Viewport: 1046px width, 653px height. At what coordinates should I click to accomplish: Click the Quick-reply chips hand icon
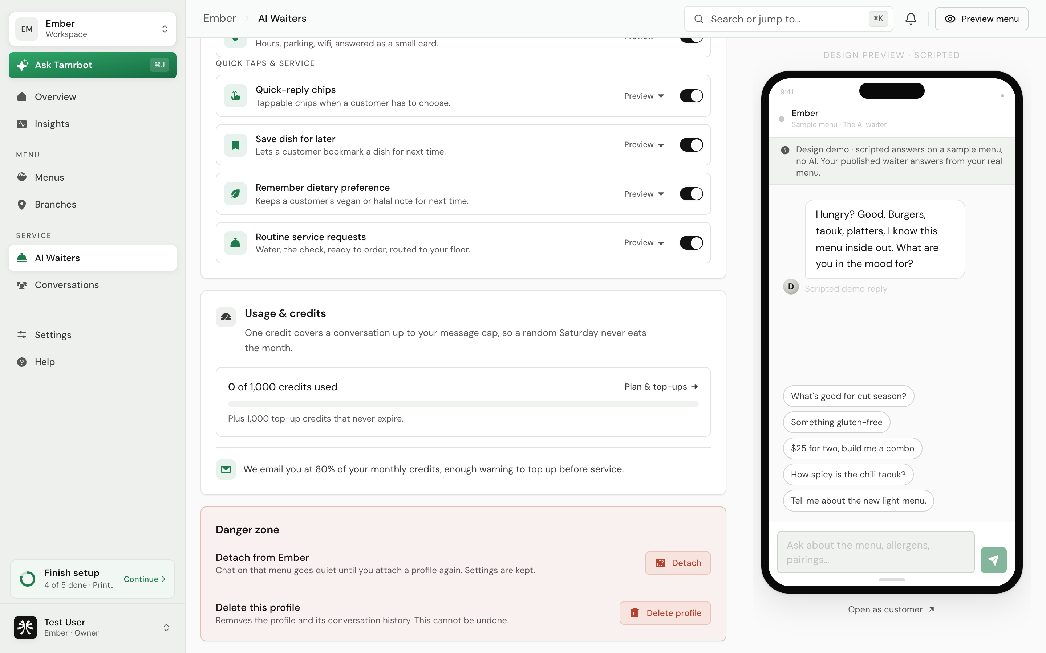[x=235, y=95]
